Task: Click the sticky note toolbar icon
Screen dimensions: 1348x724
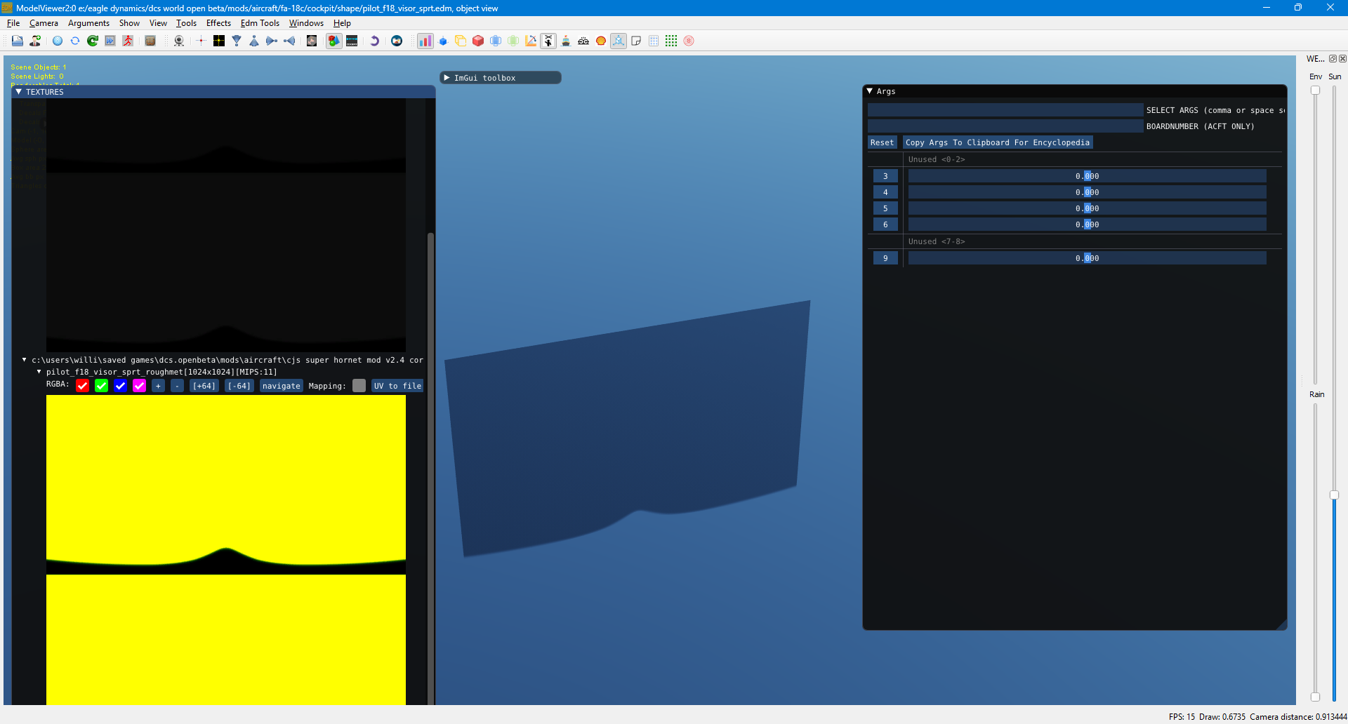Action: (x=636, y=41)
